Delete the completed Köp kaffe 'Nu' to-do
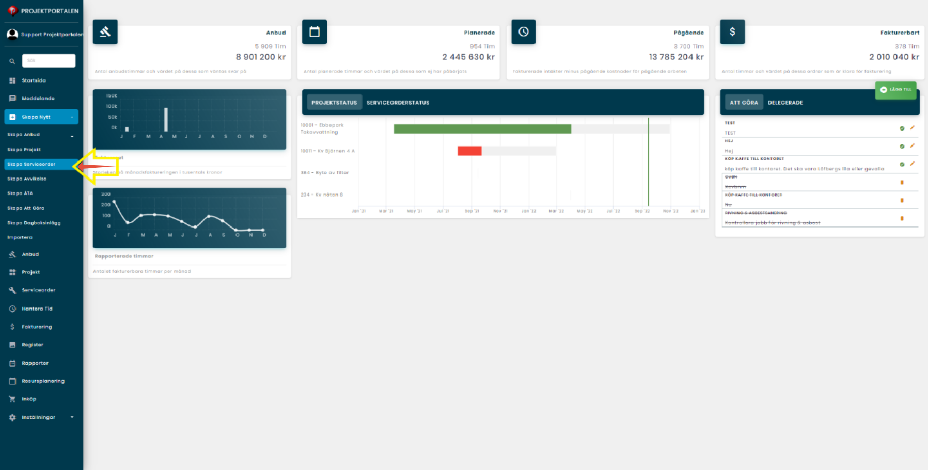 point(902,200)
